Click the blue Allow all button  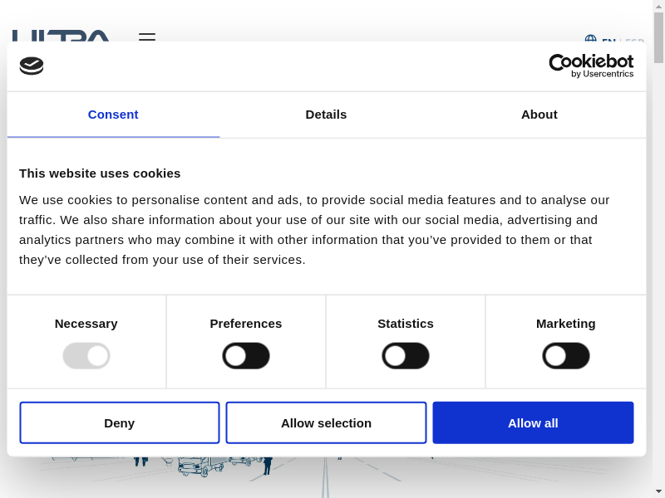(x=533, y=422)
